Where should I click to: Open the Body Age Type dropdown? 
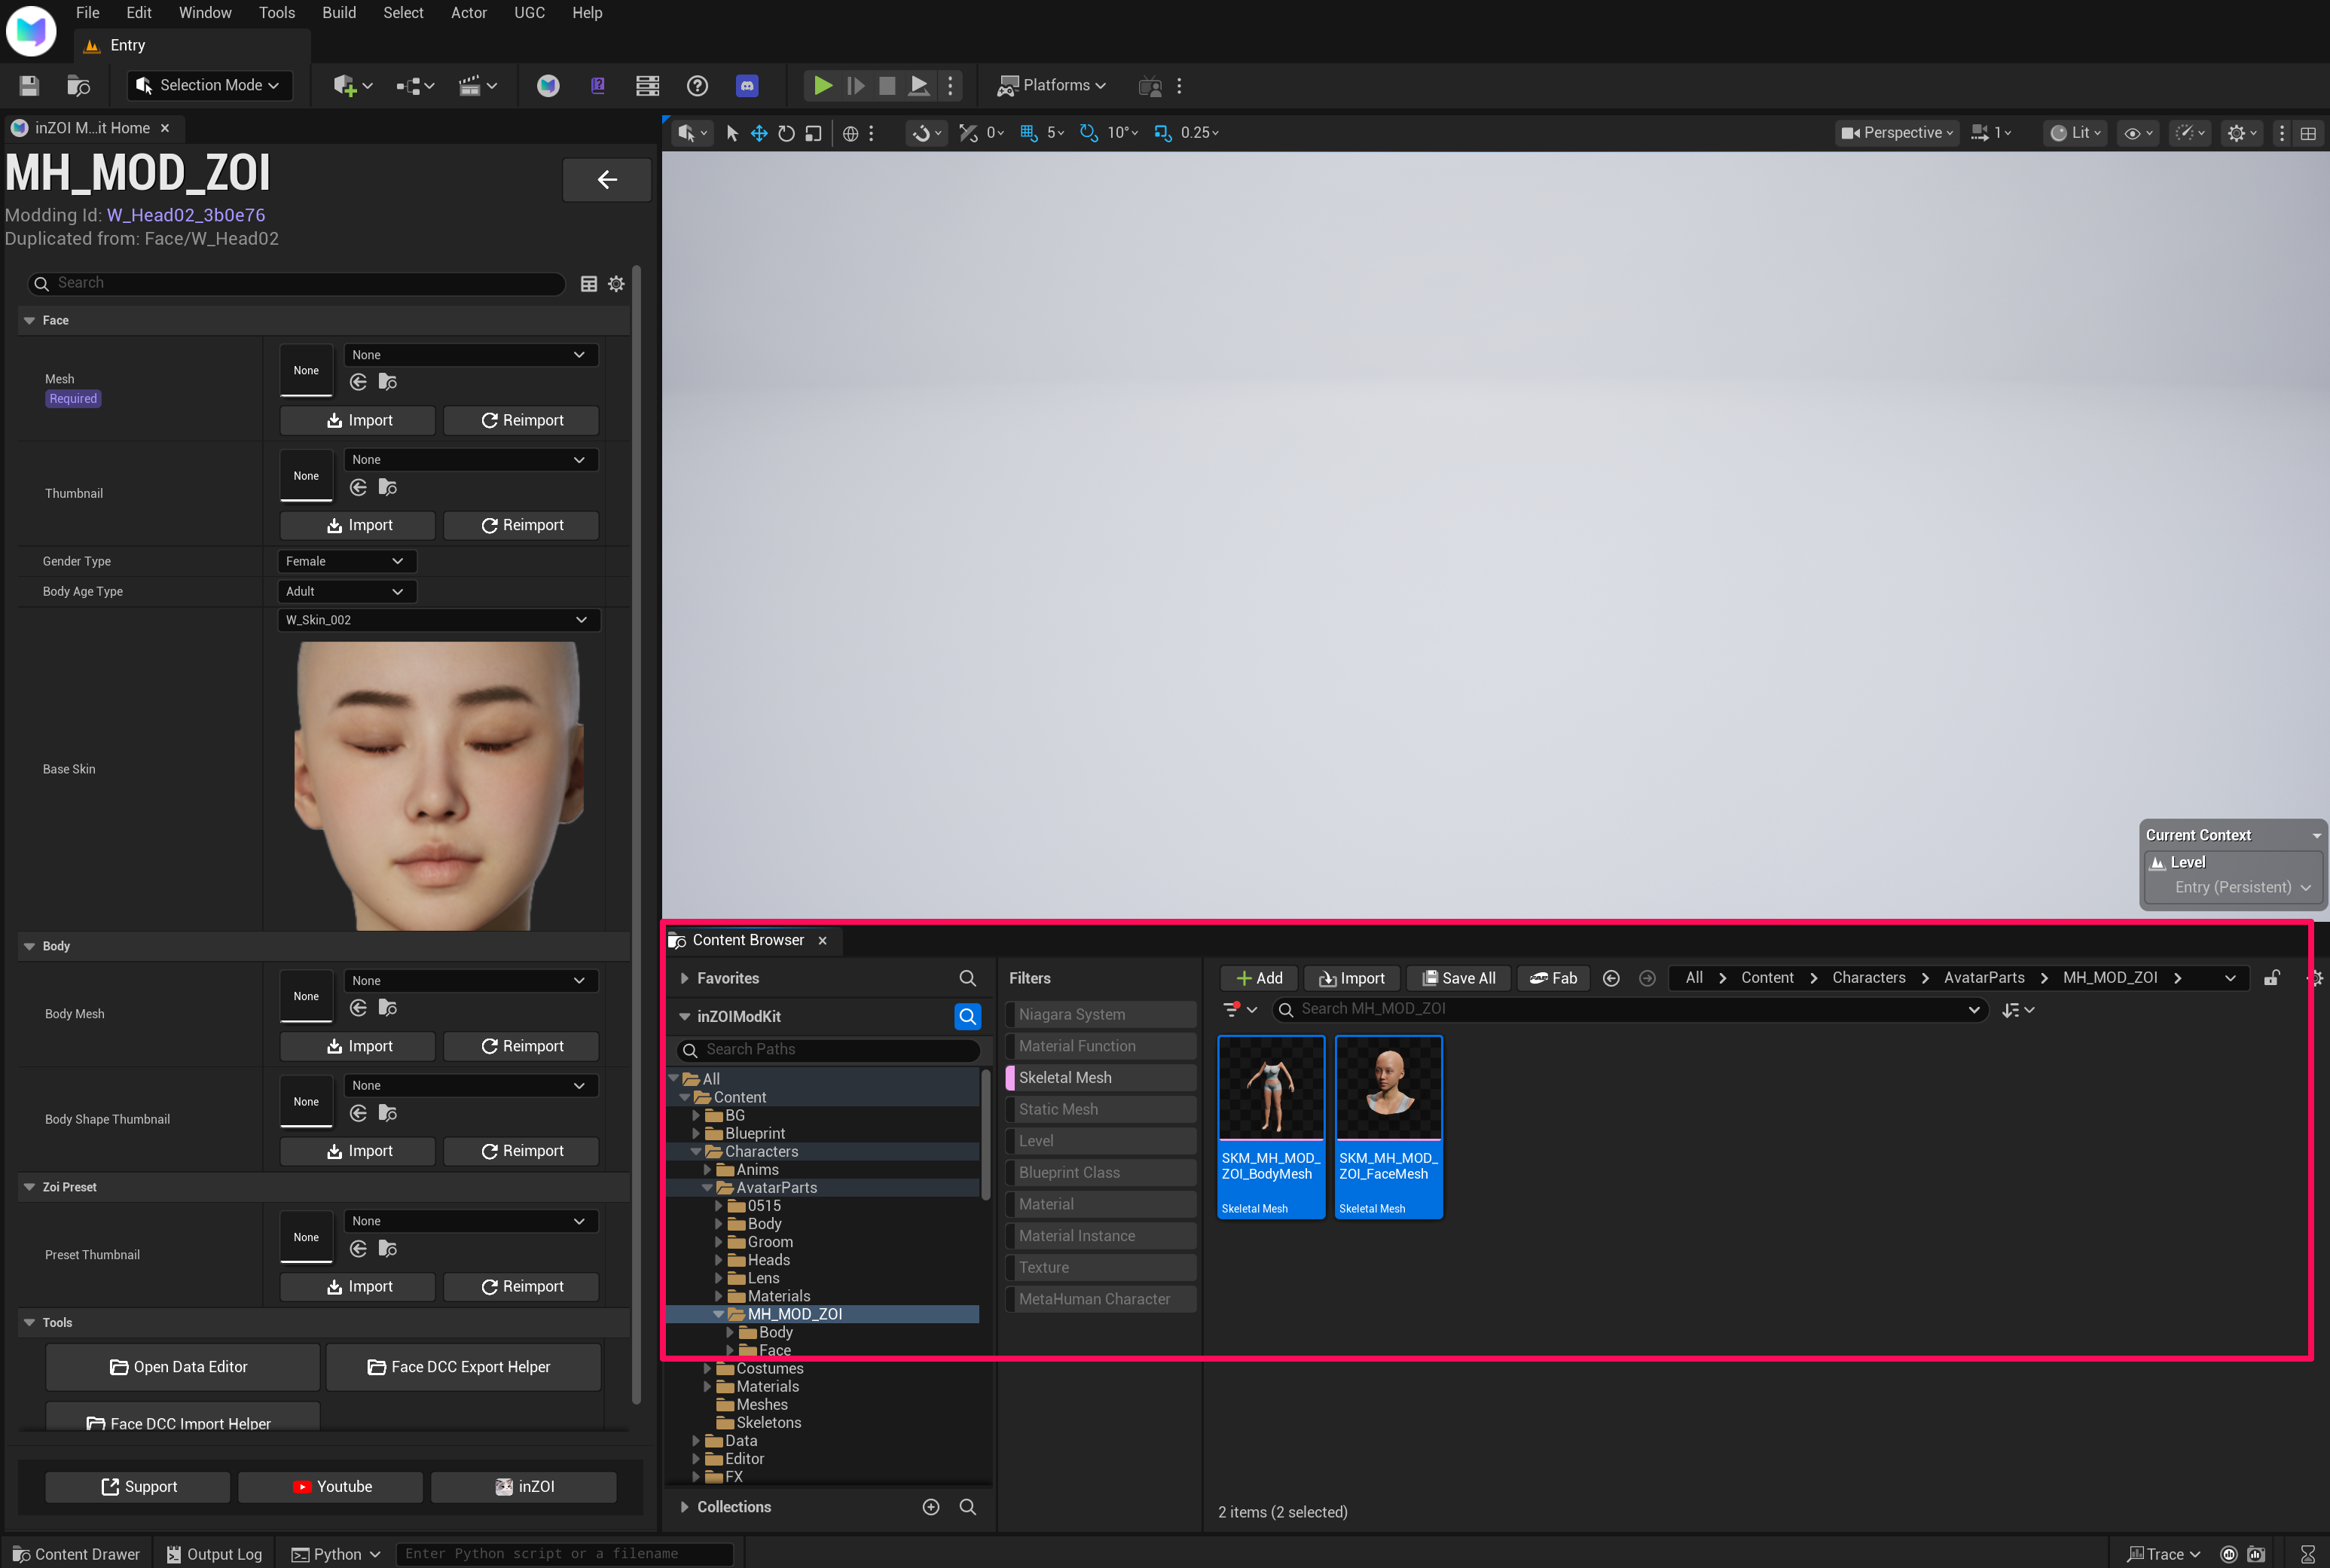[x=346, y=592]
